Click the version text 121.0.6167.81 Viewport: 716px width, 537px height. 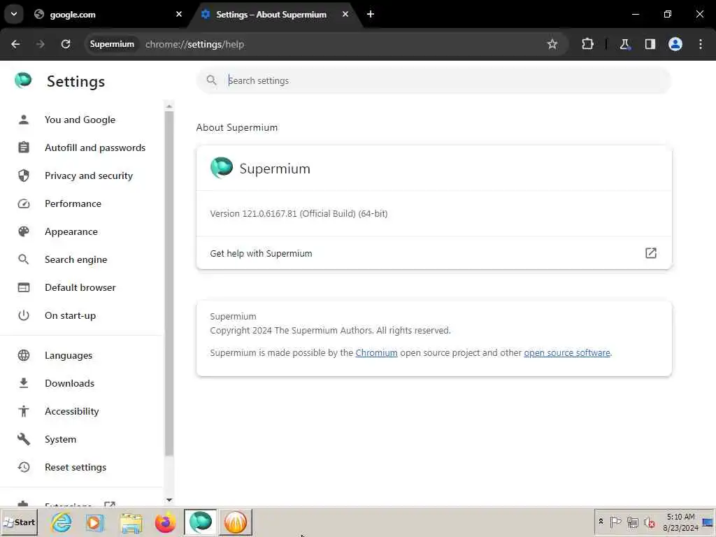tap(269, 214)
